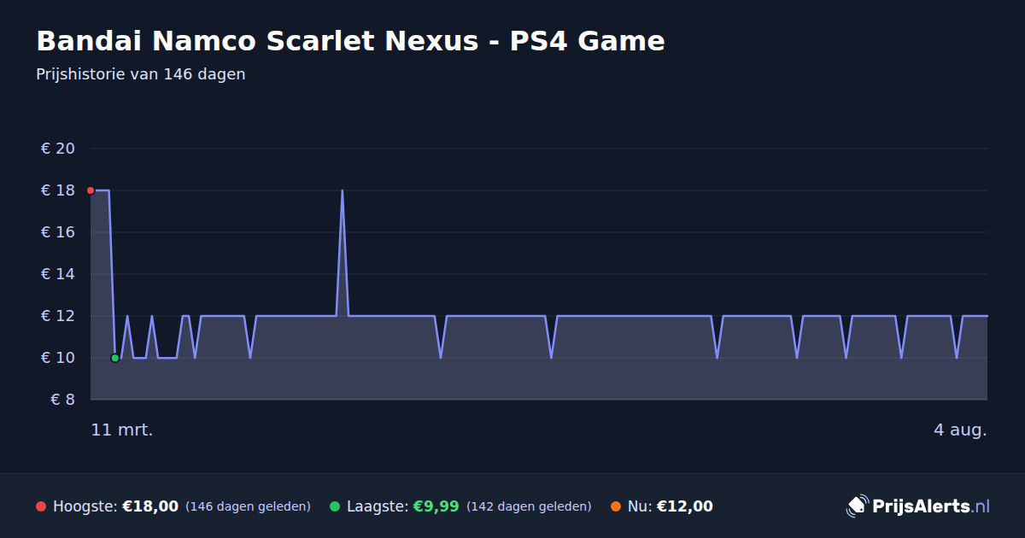Select the green lowest-price marker on chart
The image size is (1025, 538).
(114, 358)
